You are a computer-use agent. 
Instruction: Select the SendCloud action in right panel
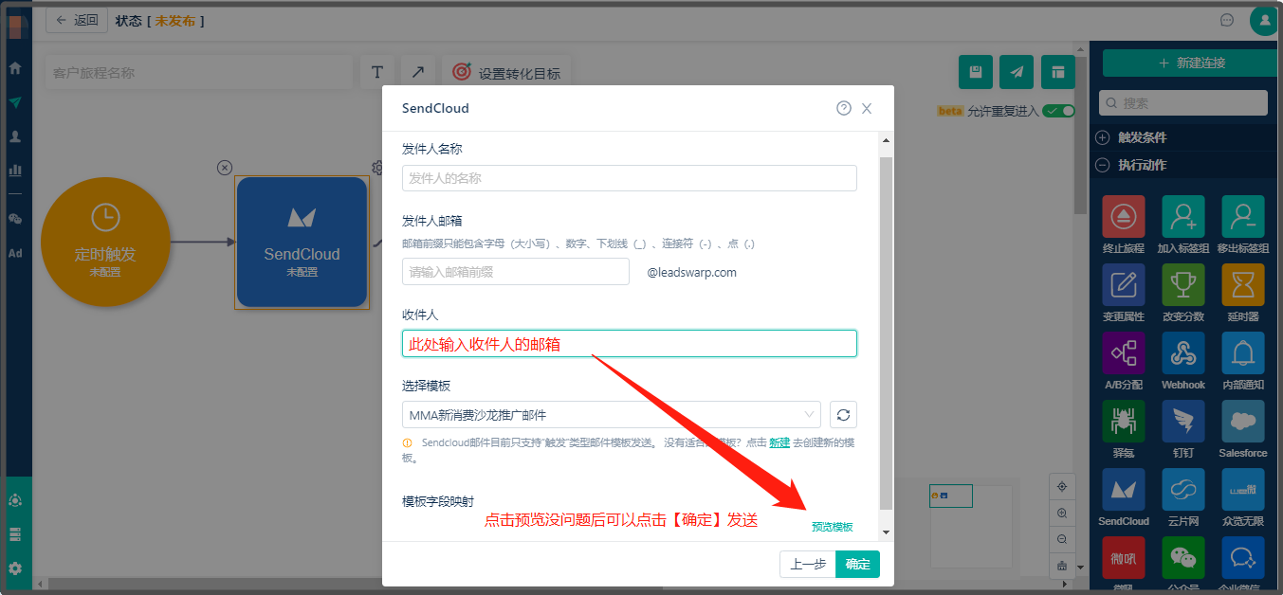(x=1124, y=490)
